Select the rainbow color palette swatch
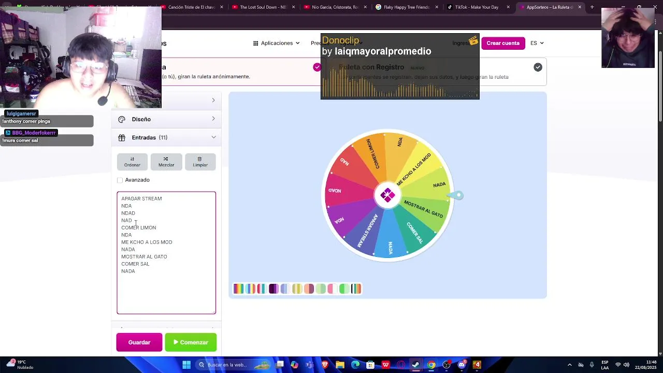This screenshot has height=373, width=663. (238, 289)
